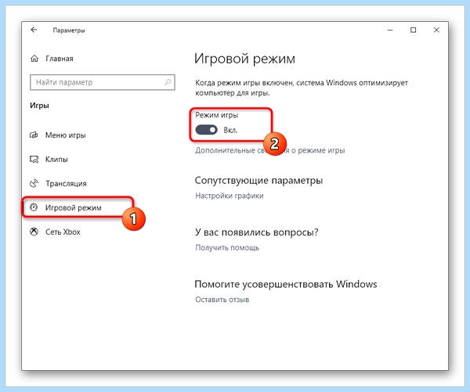Open the Игровой режим section
This screenshot has height=392, width=470.
click(73, 207)
